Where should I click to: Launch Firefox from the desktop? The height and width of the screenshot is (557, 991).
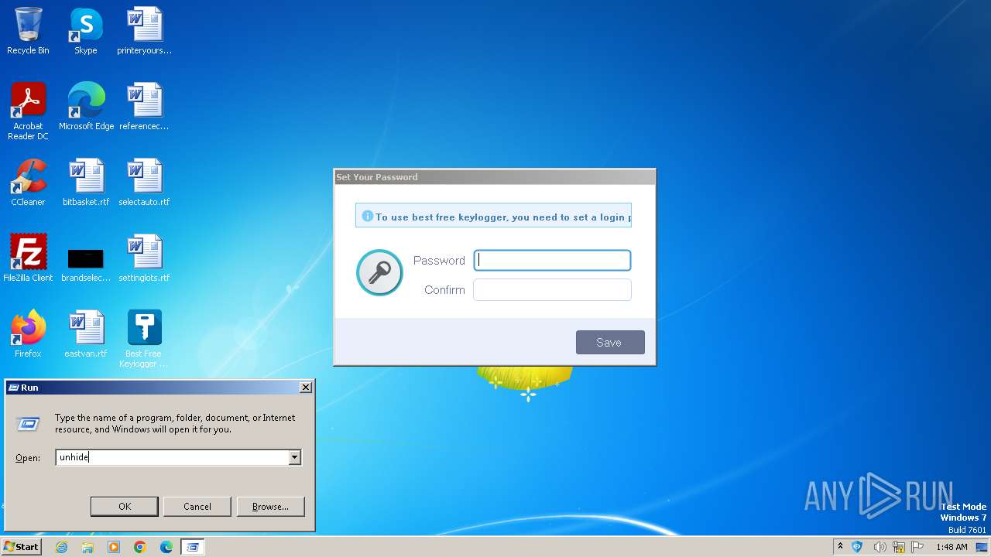point(28,334)
